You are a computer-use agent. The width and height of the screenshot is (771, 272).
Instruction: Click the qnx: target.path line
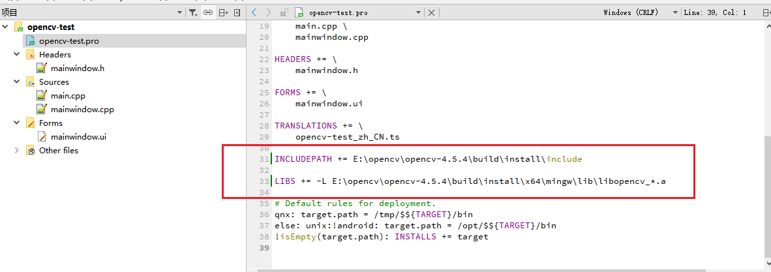[374, 215]
